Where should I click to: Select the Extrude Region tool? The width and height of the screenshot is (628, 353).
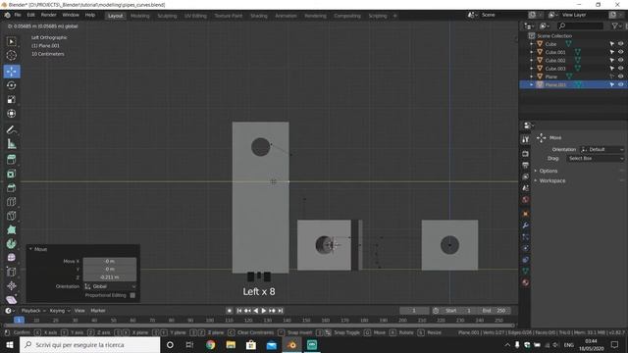click(x=12, y=159)
